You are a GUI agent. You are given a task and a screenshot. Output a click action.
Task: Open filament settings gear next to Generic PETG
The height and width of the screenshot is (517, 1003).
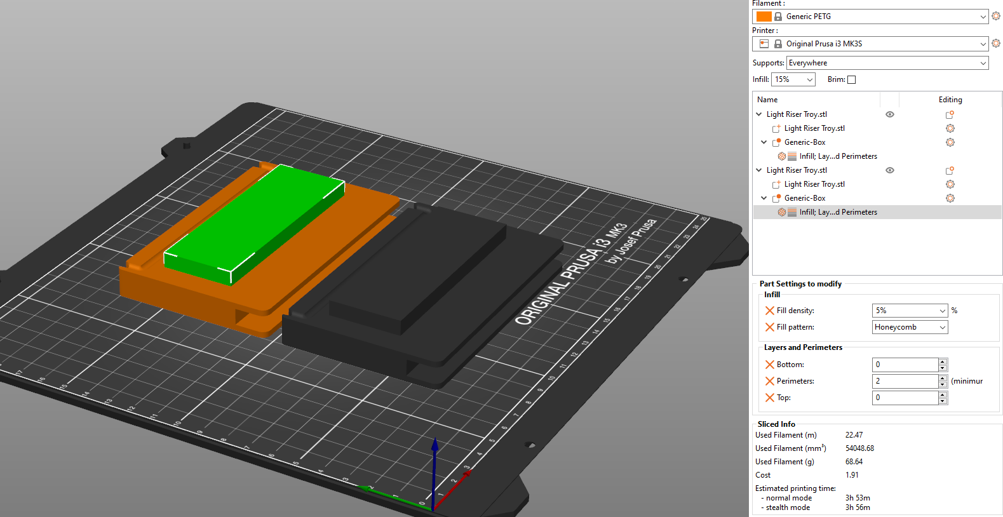point(996,16)
